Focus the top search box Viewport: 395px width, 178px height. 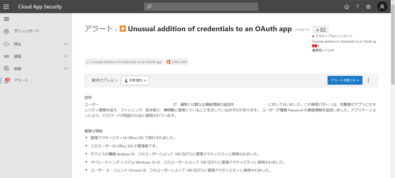pyautogui.click(x=201, y=7)
